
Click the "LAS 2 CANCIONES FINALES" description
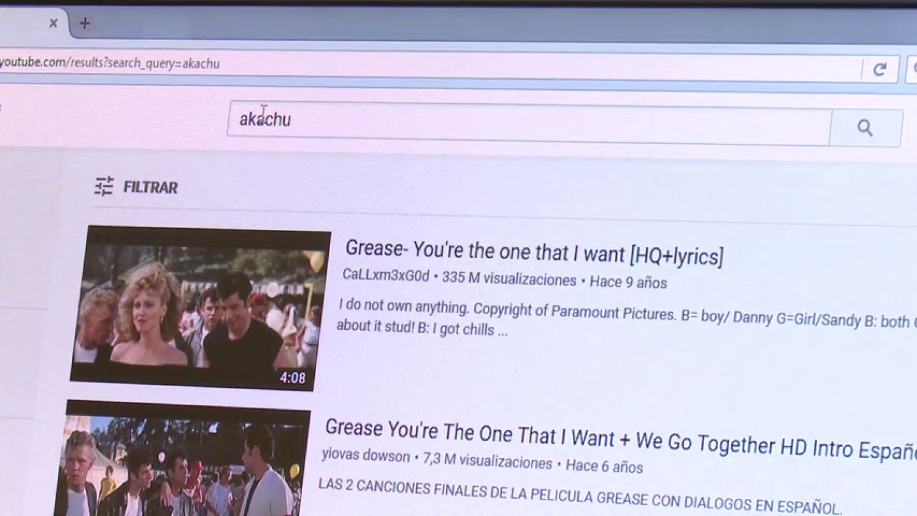(579, 496)
